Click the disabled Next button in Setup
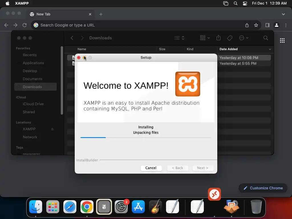Image resolution: width=292 pixels, height=219 pixels. (x=203, y=168)
